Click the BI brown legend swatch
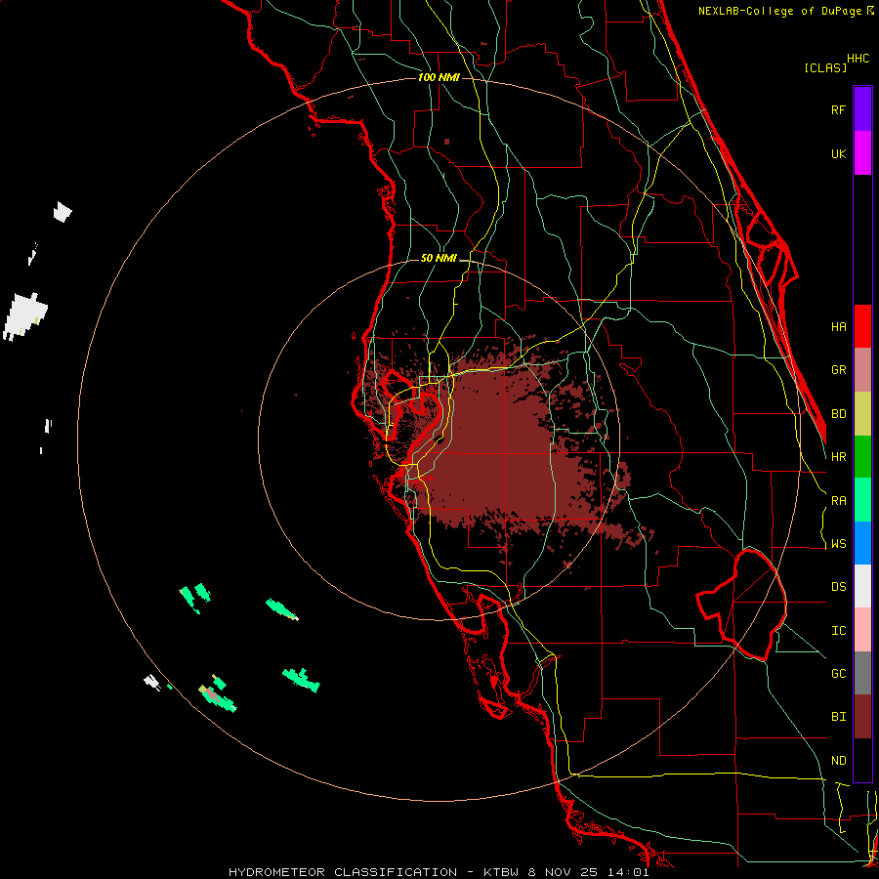This screenshot has height=879, width=879. pos(862,717)
